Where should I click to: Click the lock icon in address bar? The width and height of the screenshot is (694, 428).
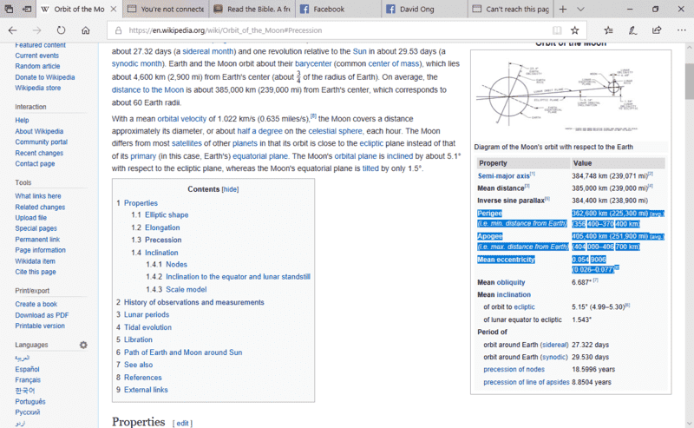click(x=118, y=30)
